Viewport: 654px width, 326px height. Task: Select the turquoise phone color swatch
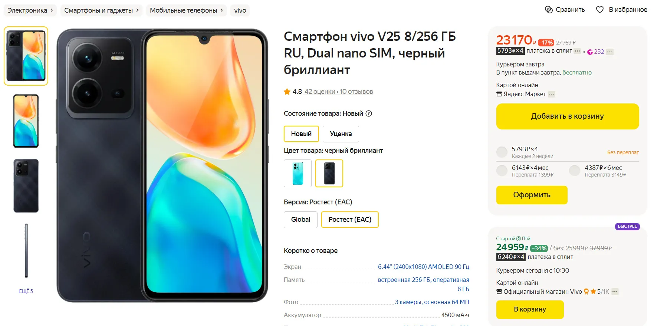click(298, 173)
